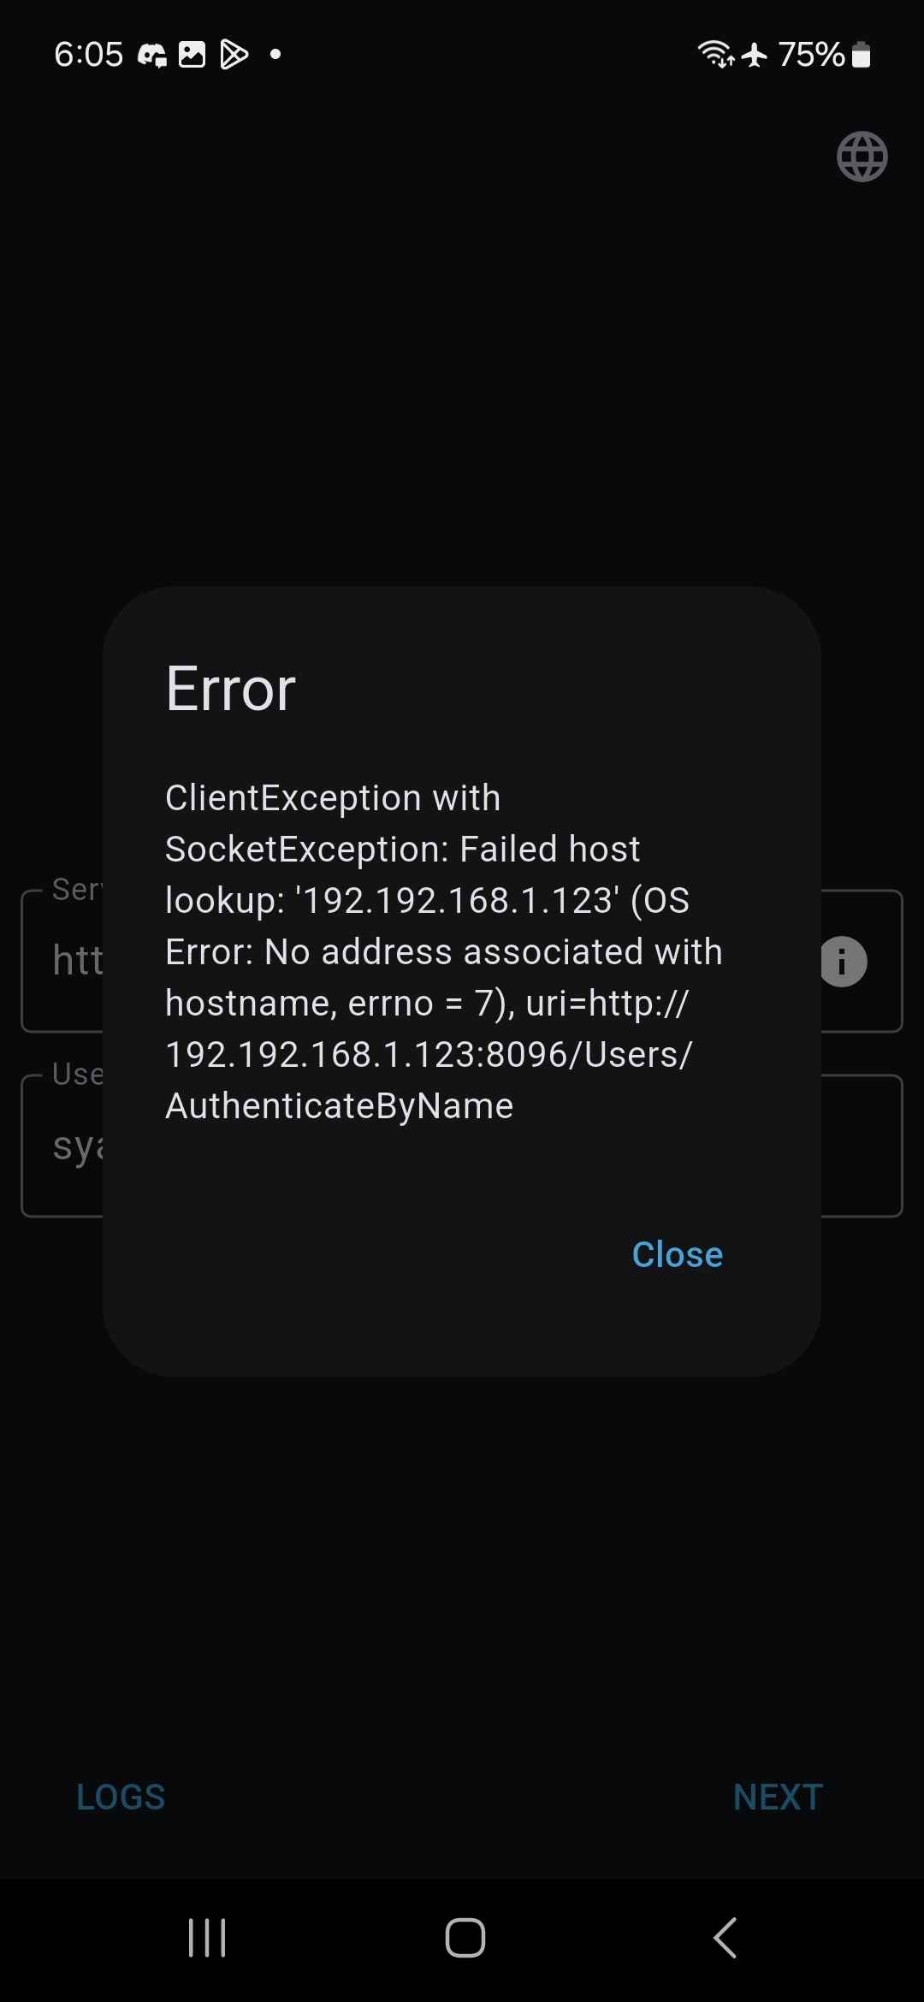924x2002 pixels.
Task: Tap the Play Store notification icon
Action: (x=234, y=55)
